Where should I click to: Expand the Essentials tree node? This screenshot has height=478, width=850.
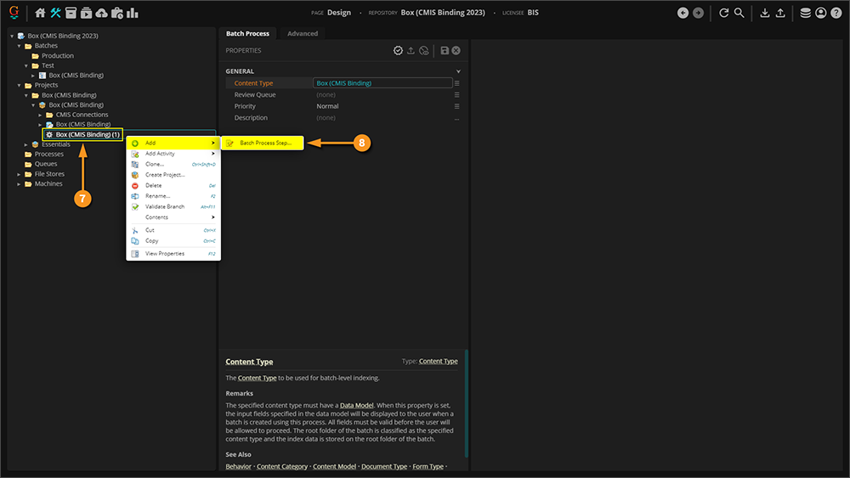(25, 144)
